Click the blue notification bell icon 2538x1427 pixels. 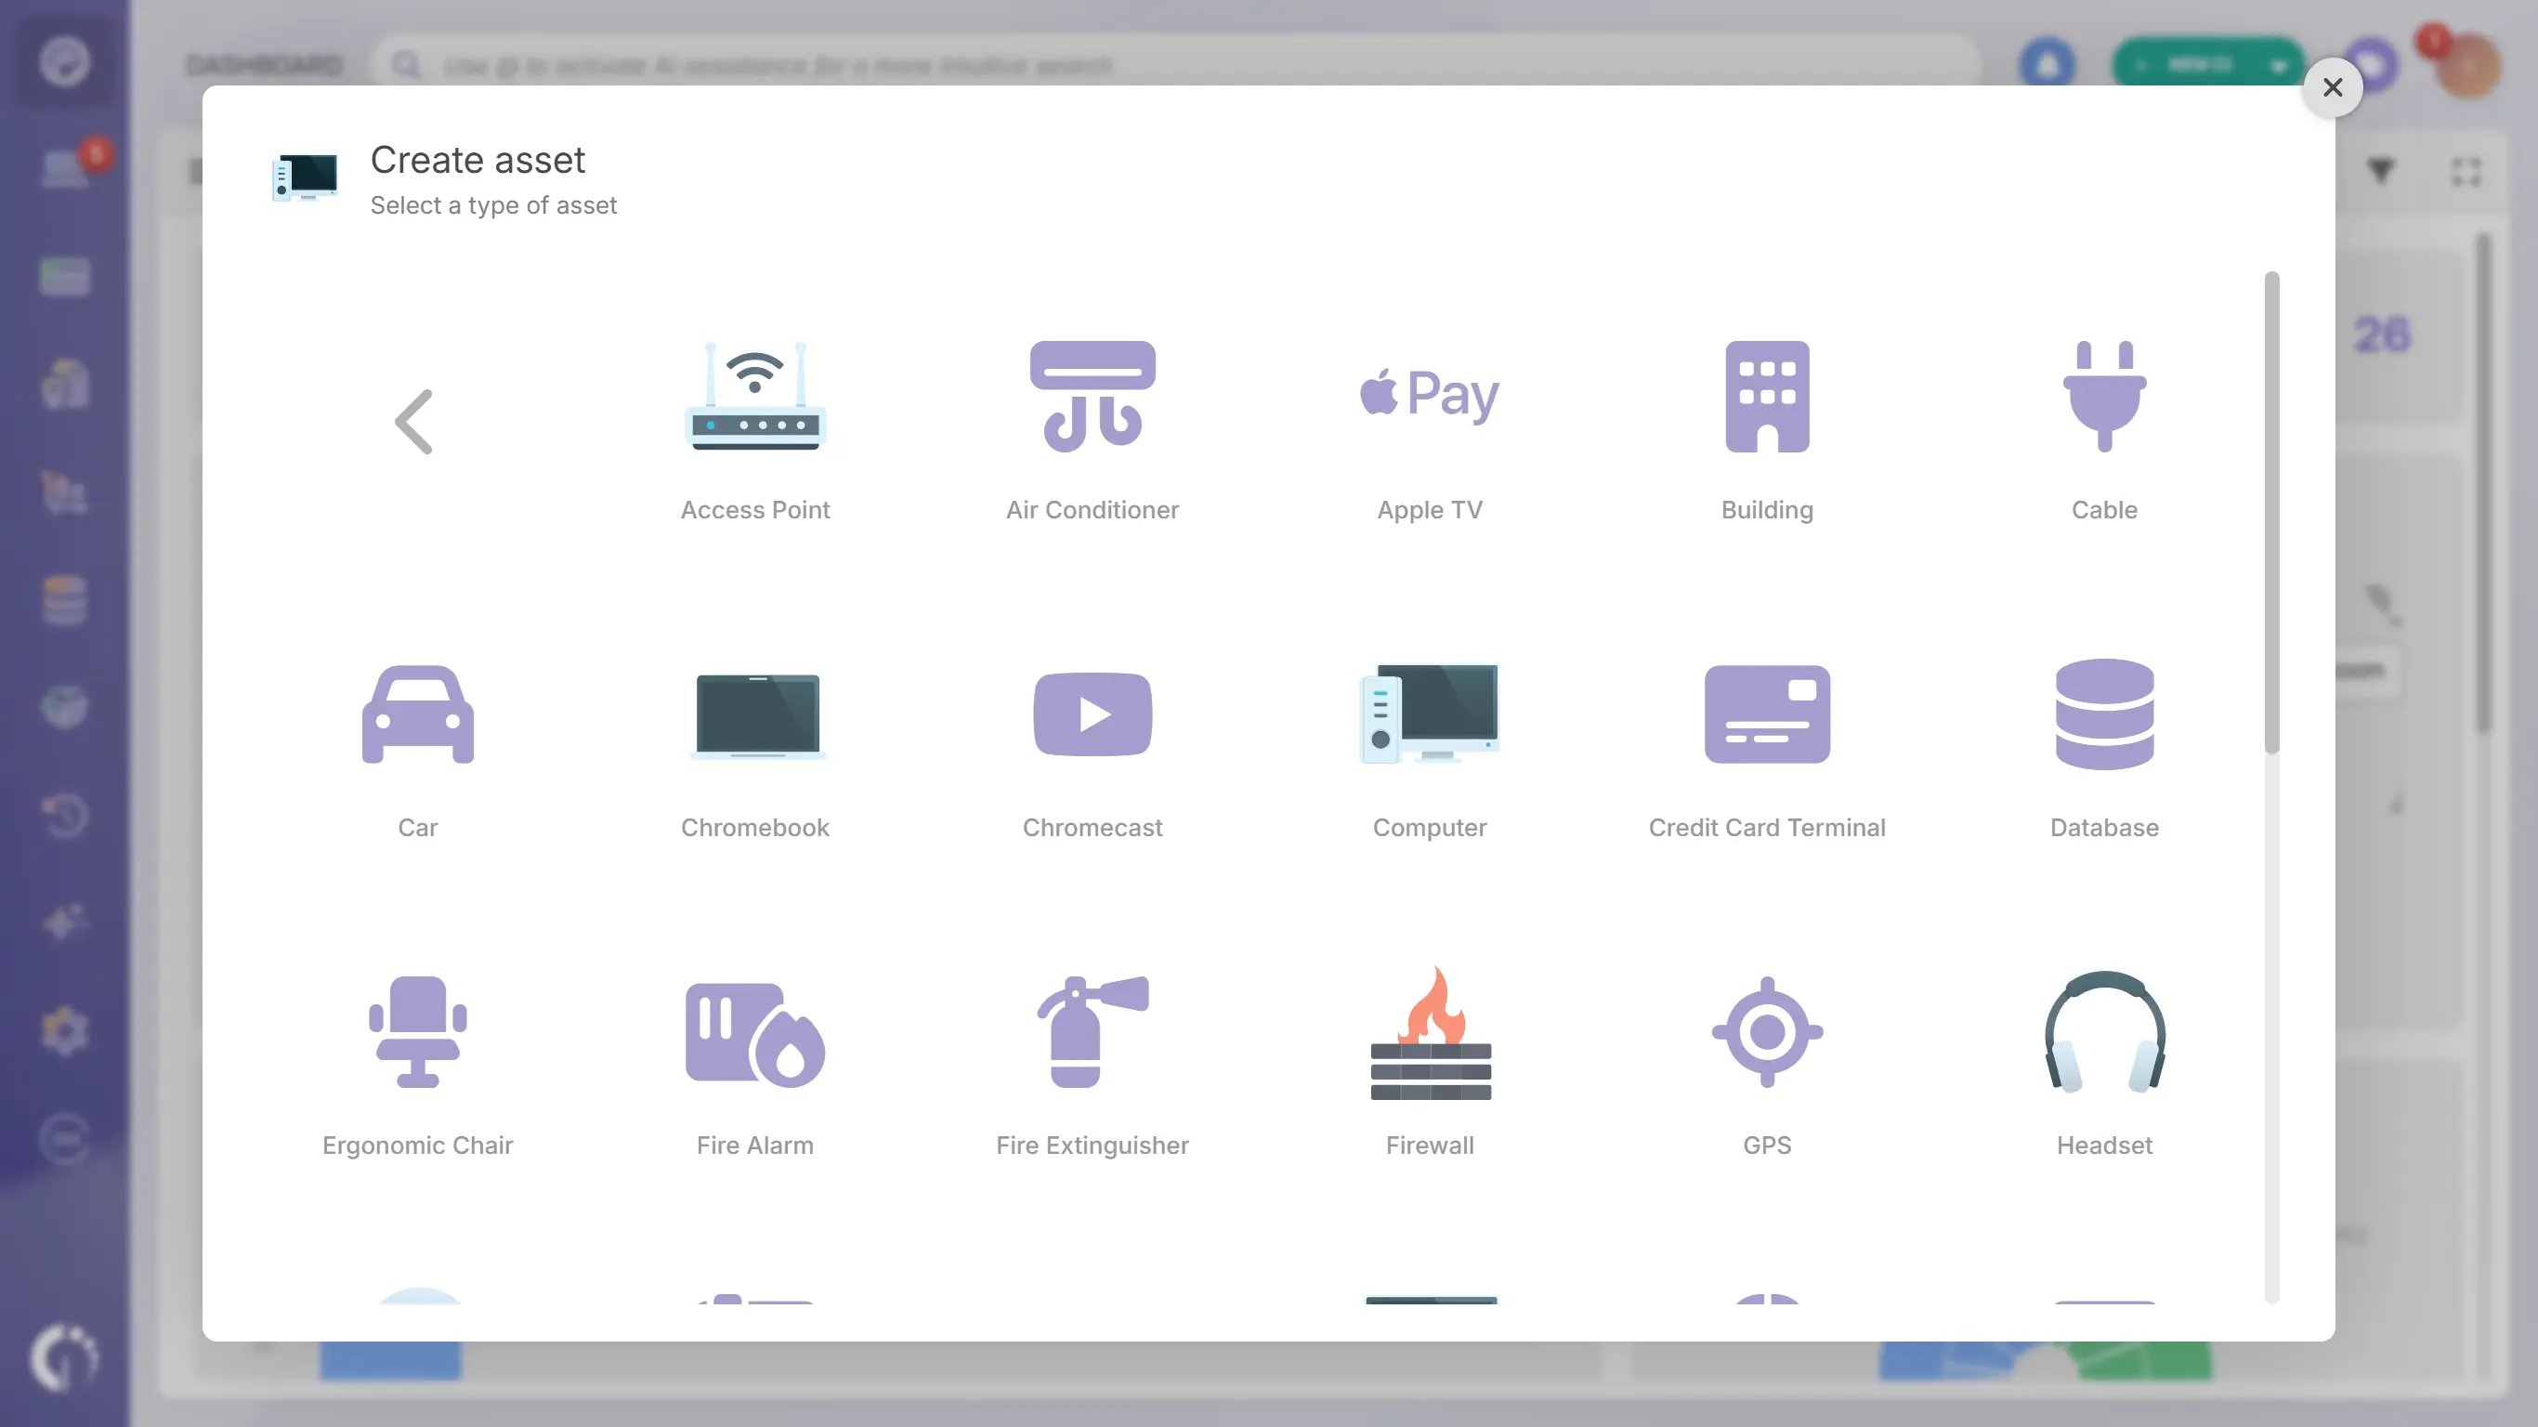[x=2047, y=65]
